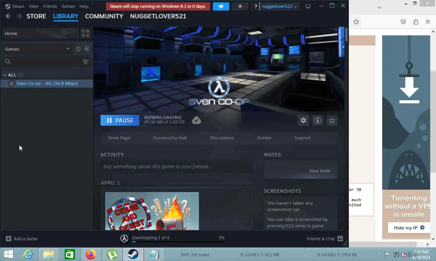Show Sven Co-op game info icon
Screen dimensions: 436x261
click(x=317, y=120)
